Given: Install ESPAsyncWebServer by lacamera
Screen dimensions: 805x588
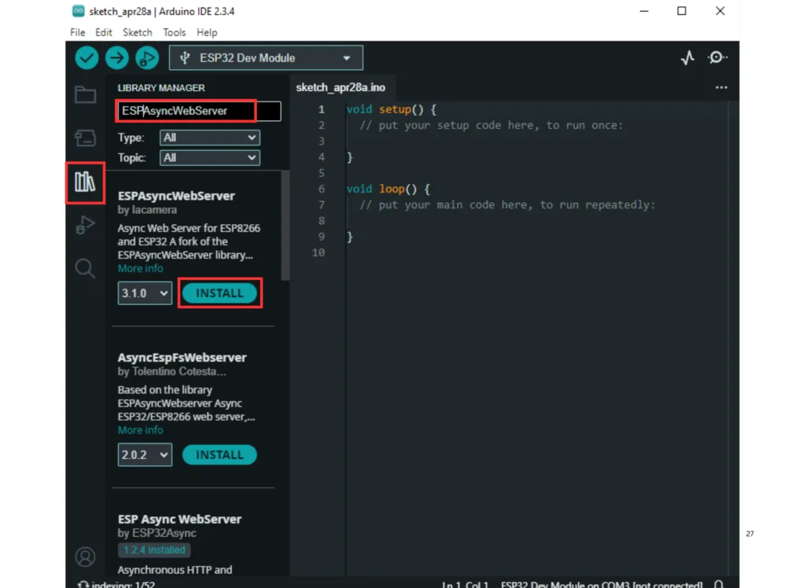Looking at the screenshot, I should coord(219,293).
